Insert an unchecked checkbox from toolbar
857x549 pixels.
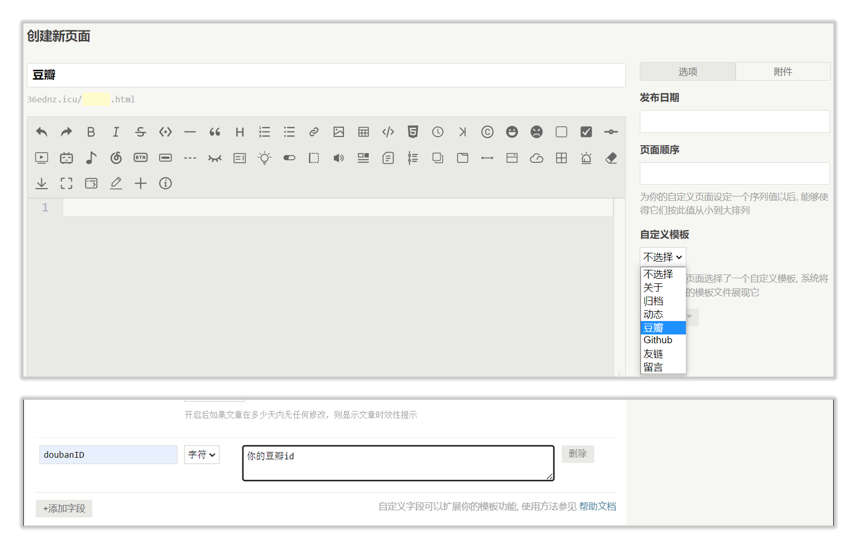point(561,132)
